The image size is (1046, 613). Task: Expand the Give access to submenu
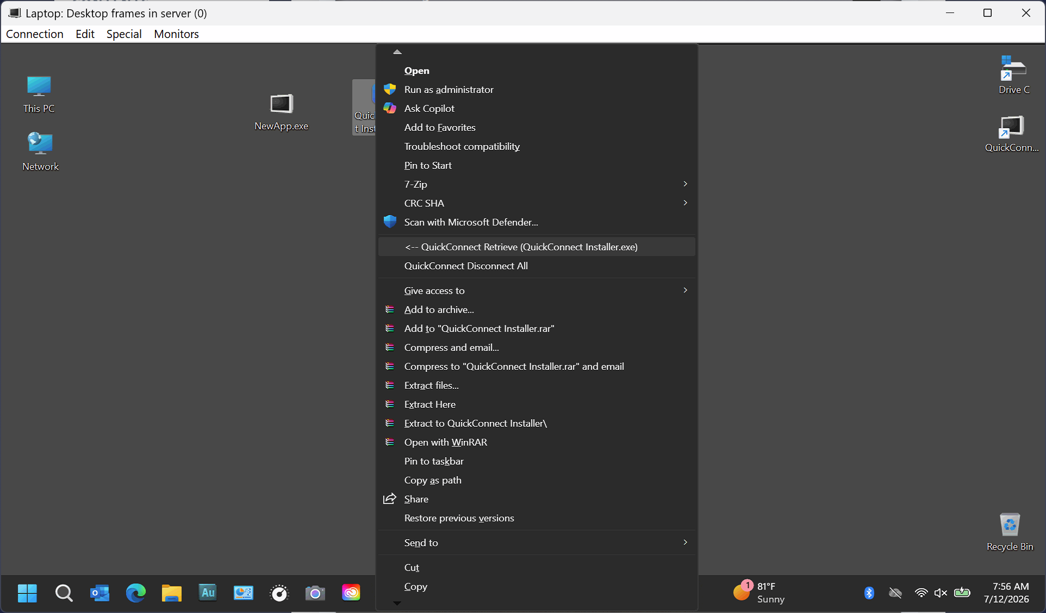point(537,290)
